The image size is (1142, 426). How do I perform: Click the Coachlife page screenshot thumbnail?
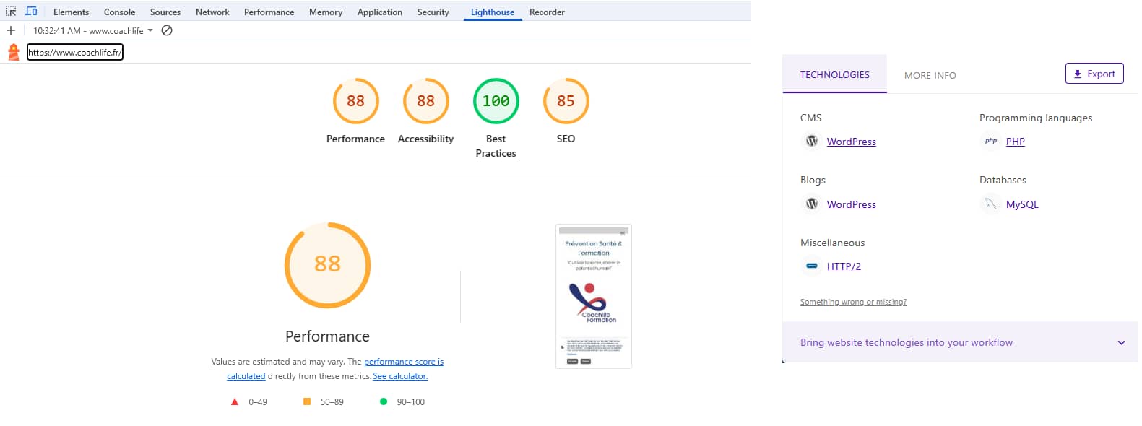coord(593,296)
